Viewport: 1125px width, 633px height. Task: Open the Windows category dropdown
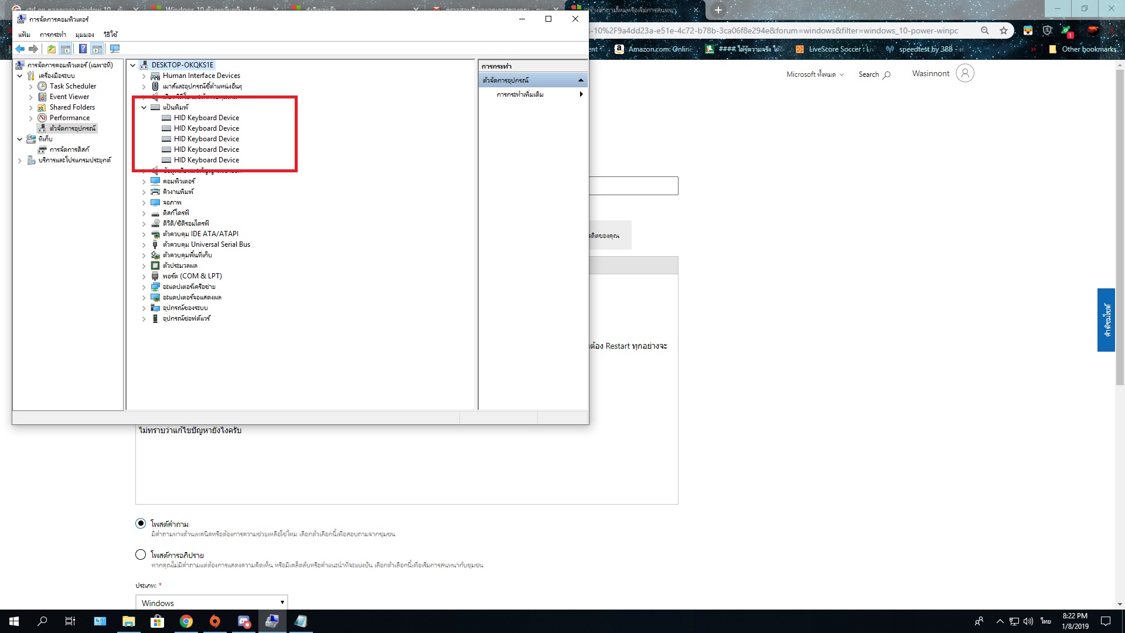click(x=212, y=603)
